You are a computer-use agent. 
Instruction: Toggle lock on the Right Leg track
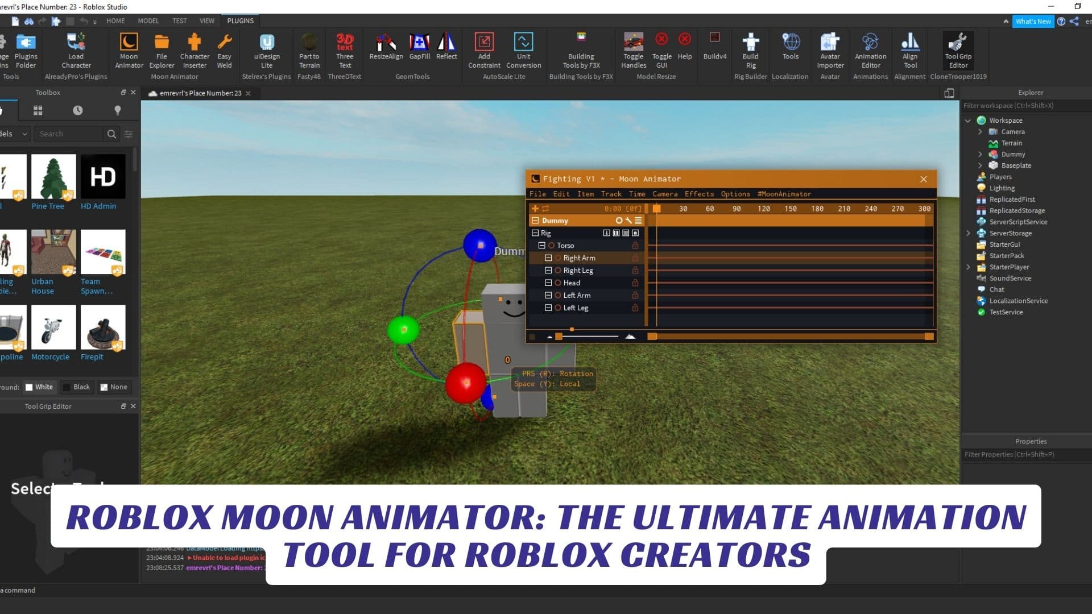(x=635, y=271)
